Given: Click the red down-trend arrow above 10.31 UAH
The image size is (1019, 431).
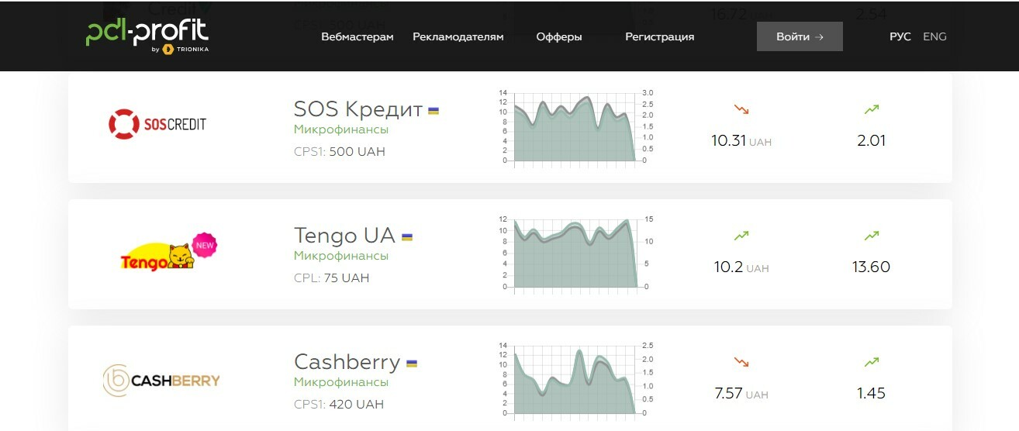Looking at the screenshot, I should click(741, 109).
